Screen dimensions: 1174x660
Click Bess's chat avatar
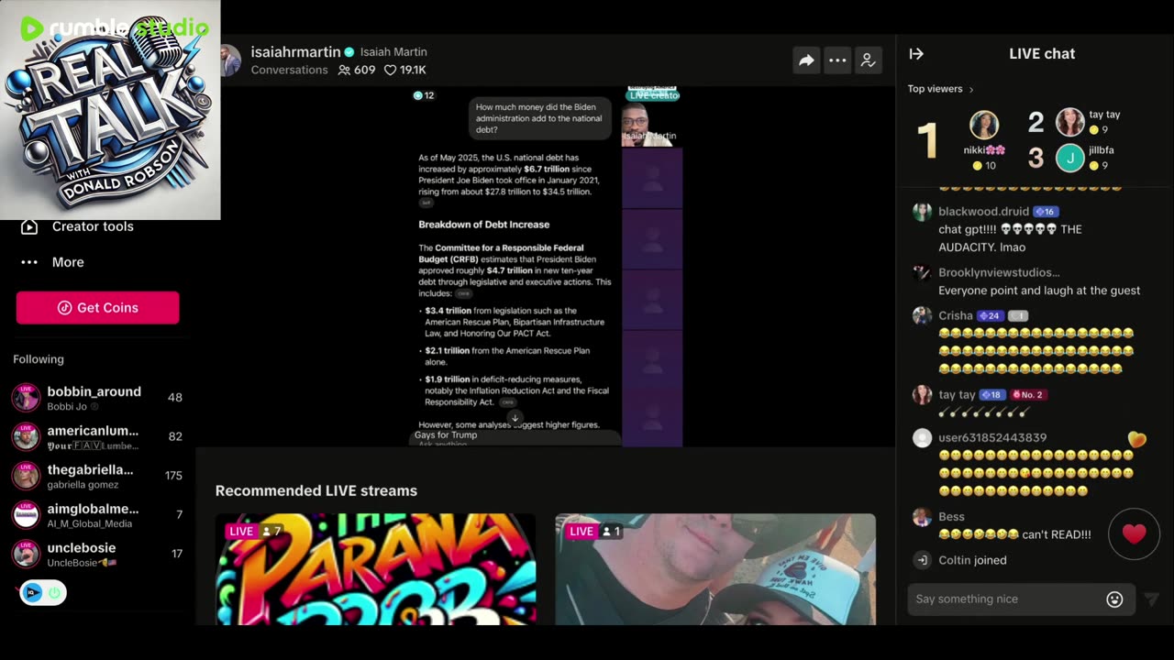(922, 517)
